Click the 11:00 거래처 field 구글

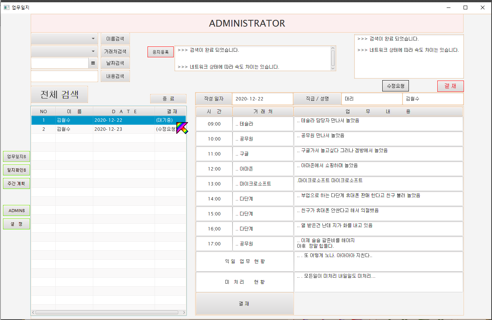pyautogui.click(x=263, y=154)
